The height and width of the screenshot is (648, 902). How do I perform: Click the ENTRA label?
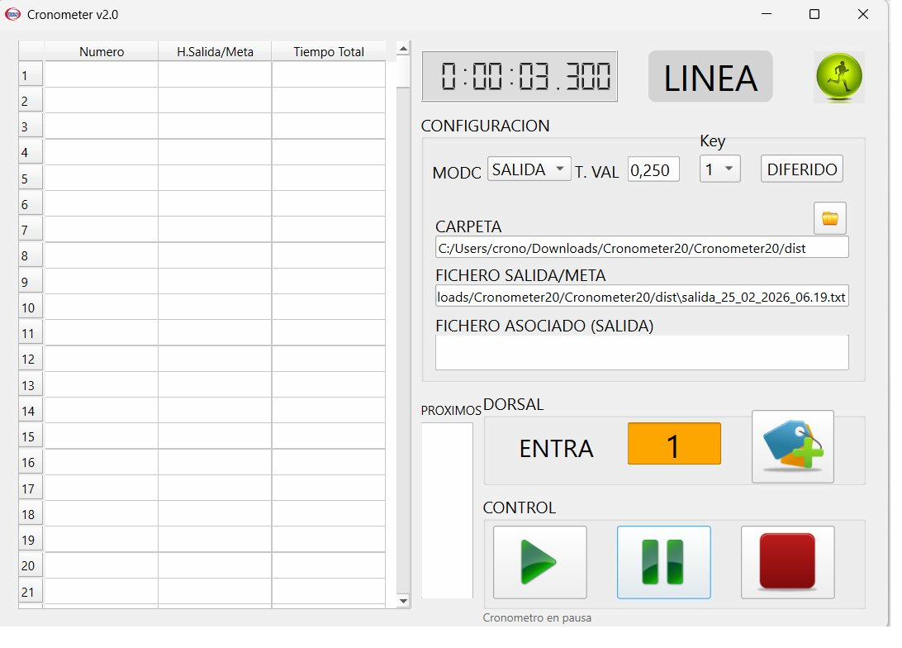(556, 449)
